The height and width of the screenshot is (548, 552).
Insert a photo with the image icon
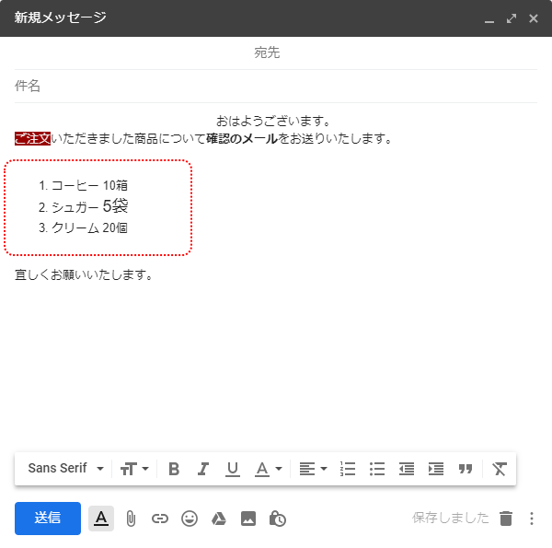click(248, 519)
